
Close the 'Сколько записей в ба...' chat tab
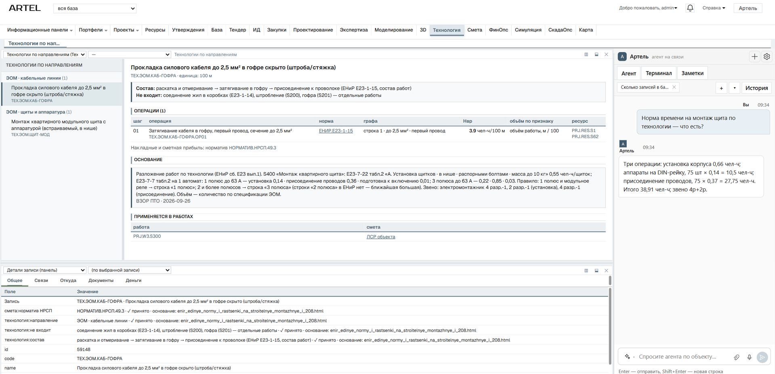click(674, 87)
